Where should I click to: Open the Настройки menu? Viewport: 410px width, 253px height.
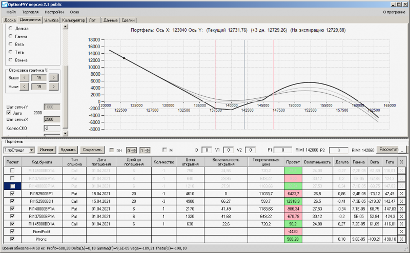coord(54,12)
